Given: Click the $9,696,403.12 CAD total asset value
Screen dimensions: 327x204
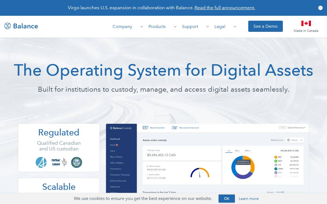Looking at the screenshot, I should [161, 155].
